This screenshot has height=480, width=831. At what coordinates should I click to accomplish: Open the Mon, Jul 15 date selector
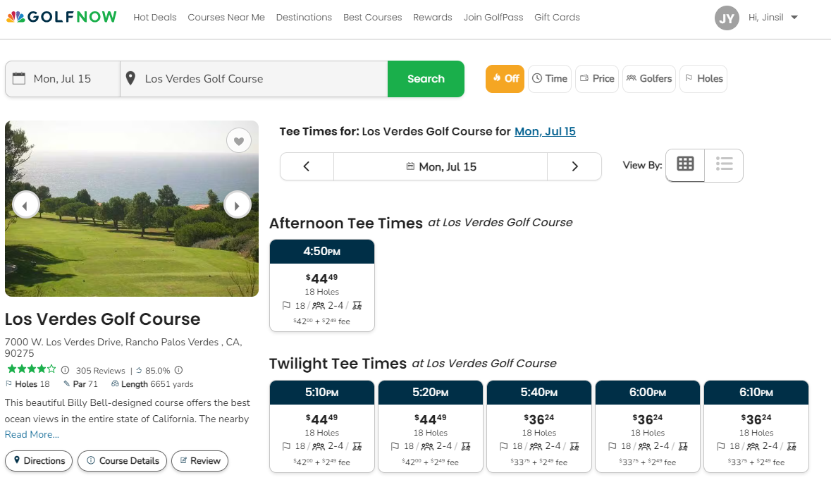[441, 166]
